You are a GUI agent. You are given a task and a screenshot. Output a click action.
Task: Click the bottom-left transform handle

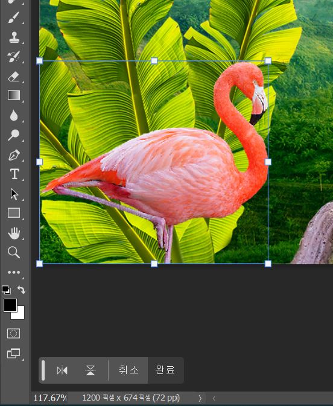[x=39, y=264]
